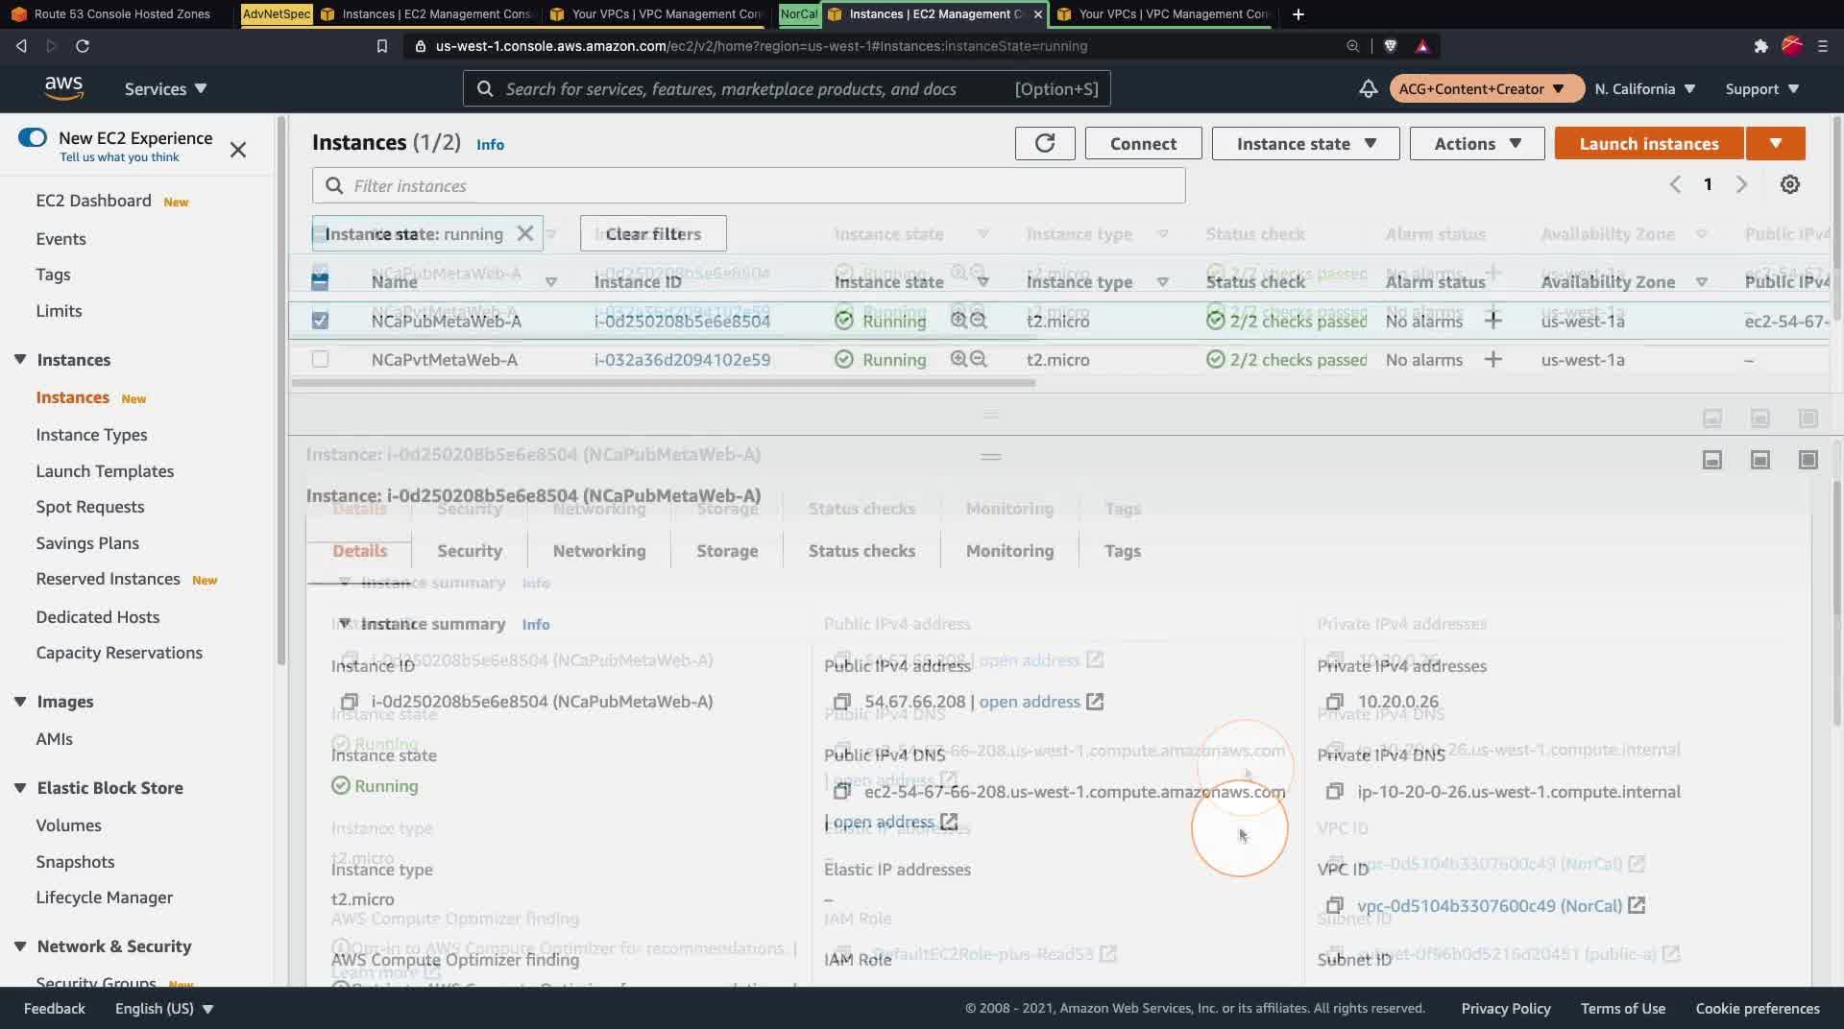Switch to the Networking tab

[599, 550]
